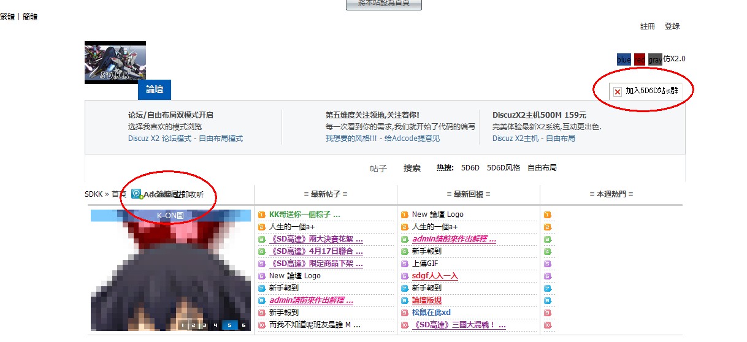The image size is (747, 342).
Task: Switch language to 繁體
Action: pyautogui.click(x=7, y=17)
